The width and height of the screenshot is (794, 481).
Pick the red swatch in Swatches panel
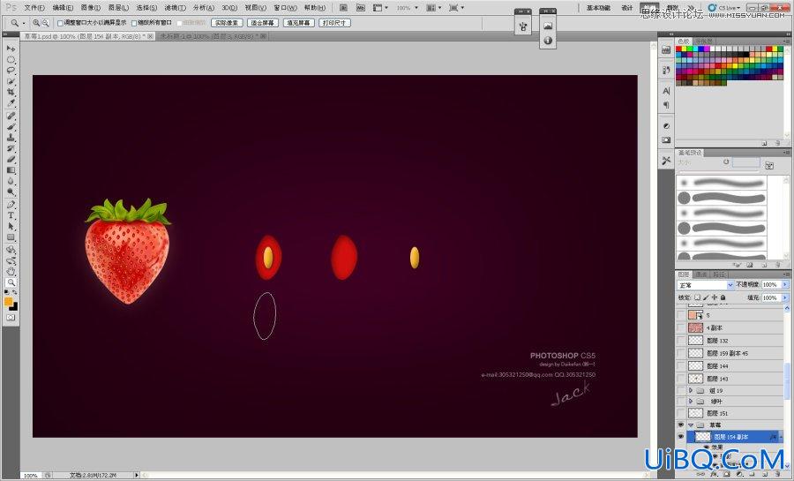pos(679,49)
